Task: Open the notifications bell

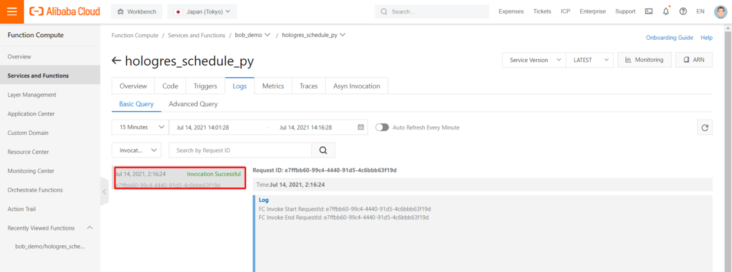Action: (x=666, y=11)
